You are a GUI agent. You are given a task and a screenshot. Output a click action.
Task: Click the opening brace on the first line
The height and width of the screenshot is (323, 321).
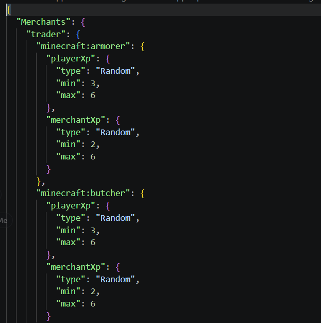[x=9, y=10]
